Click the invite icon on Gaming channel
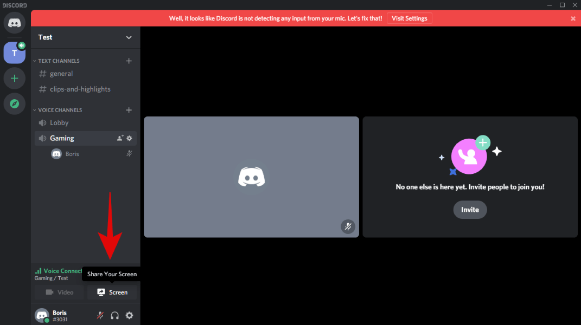 click(120, 138)
